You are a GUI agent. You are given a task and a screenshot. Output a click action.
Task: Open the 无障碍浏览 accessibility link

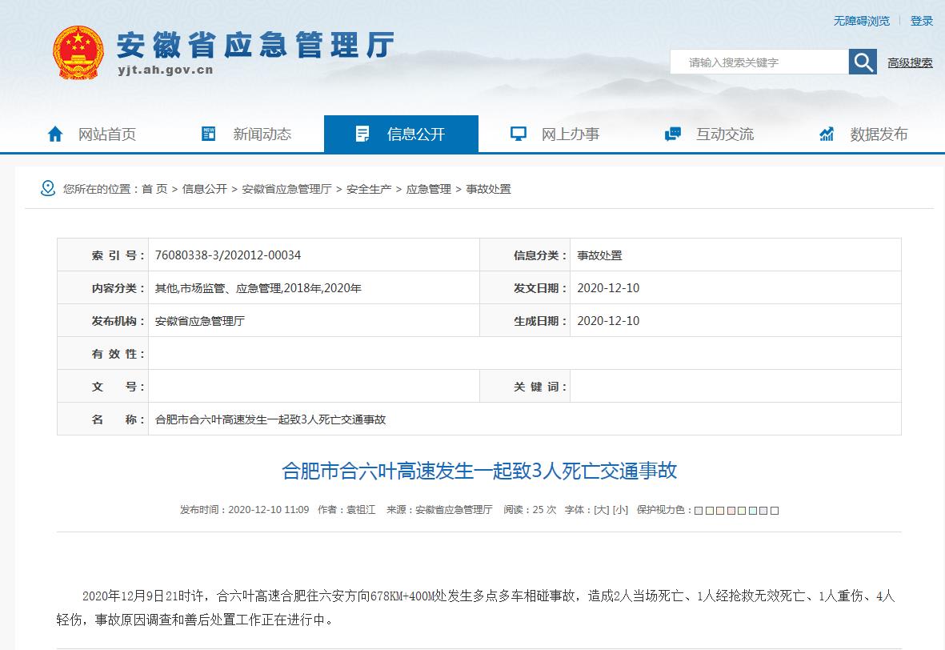[861, 21]
